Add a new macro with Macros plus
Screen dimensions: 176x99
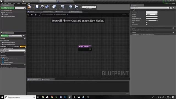(25, 53)
